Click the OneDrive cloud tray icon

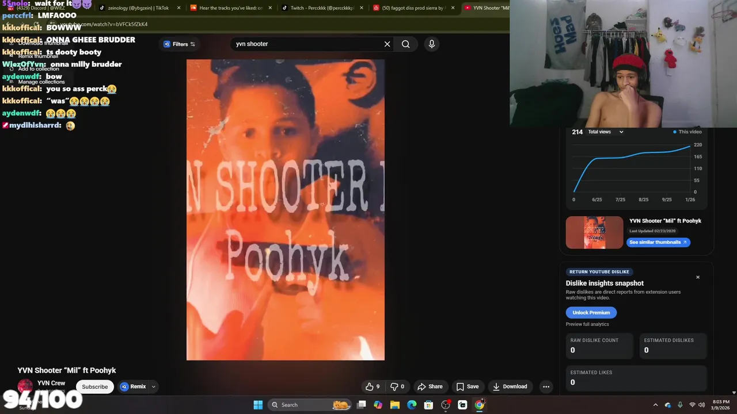click(668, 405)
